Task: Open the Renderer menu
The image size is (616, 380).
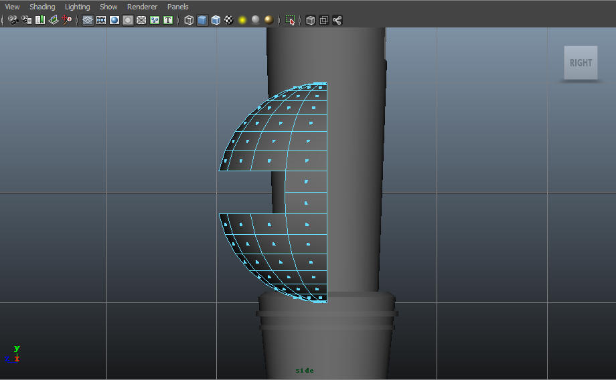Action: [142, 7]
